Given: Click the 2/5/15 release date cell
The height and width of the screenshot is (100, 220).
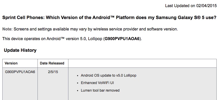Looking at the screenshot, I should tap(53, 72).
